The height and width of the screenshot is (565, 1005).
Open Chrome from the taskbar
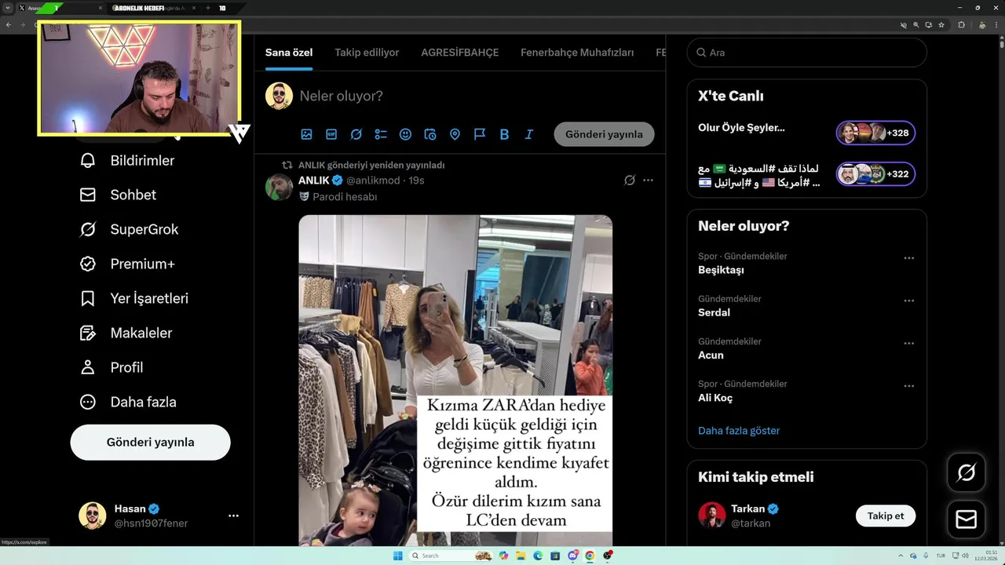pos(590,556)
